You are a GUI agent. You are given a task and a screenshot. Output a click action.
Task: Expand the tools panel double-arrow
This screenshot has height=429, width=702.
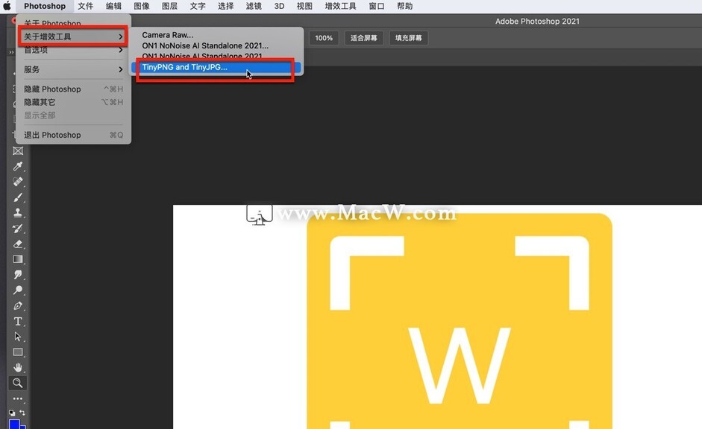(x=12, y=53)
